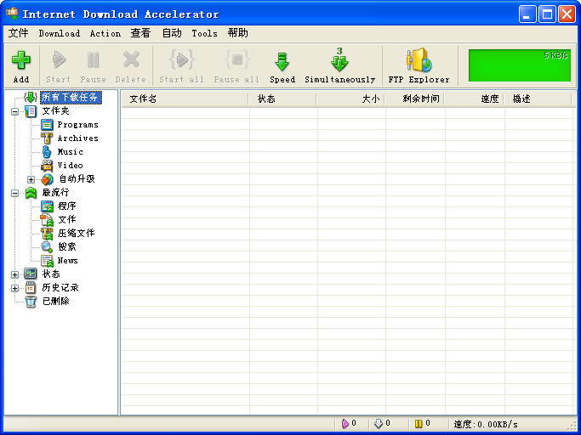Open the Music folder icon

[x=47, y=152]
